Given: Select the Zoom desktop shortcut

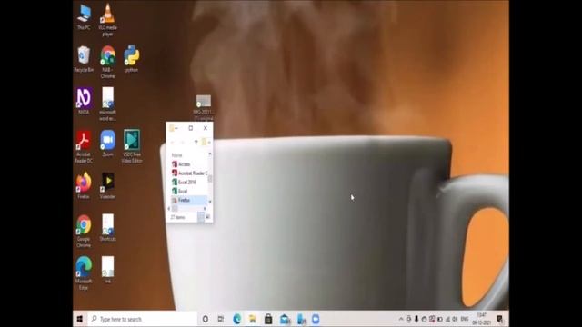Looking at the screenshot, I should click(107, 144).
